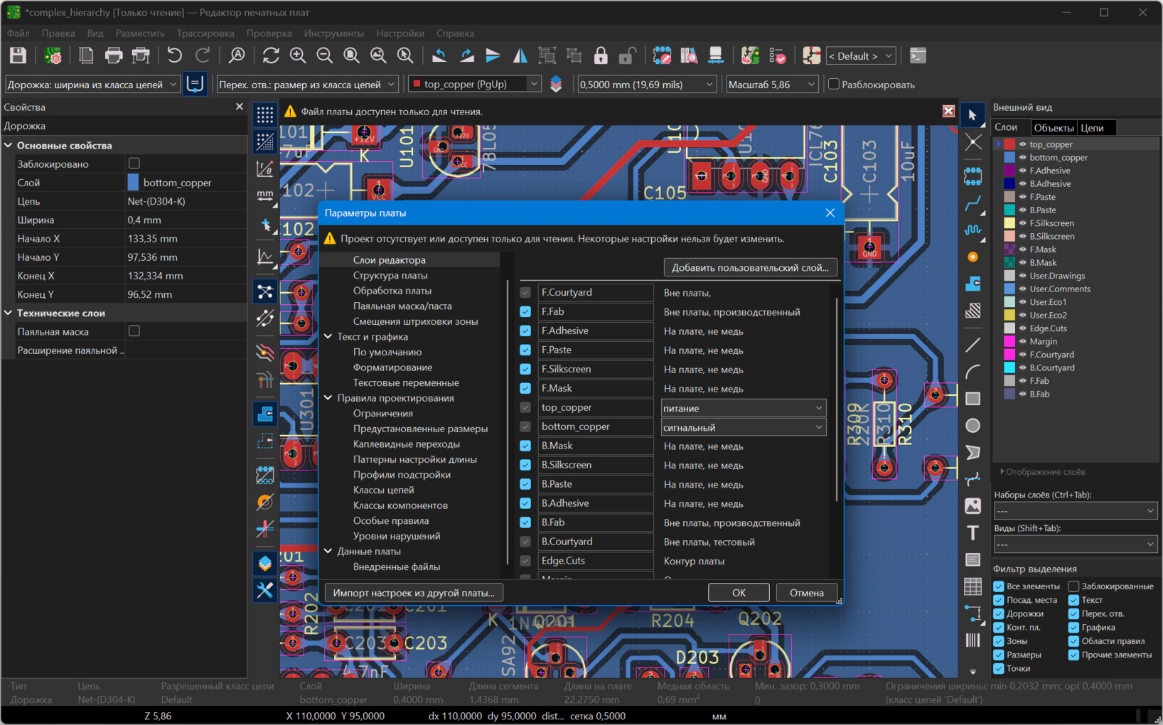Open the Файл menu
The image size is (1163, 725).
click(x=18, y=33)
